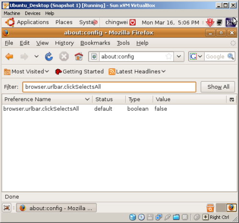Open the back/forward history dropdown arrow

(x=36, y=56)
